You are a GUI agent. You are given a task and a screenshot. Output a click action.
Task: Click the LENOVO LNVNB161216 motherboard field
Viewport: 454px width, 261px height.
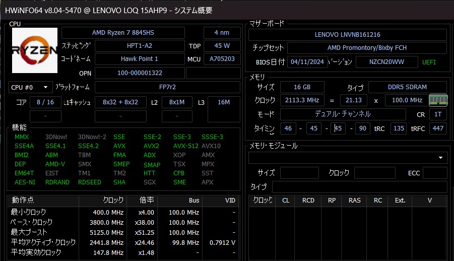pos(348,35)
